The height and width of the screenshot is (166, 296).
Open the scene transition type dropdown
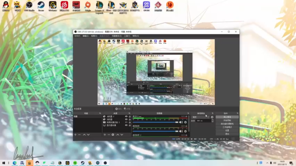(x=201, y=117)
